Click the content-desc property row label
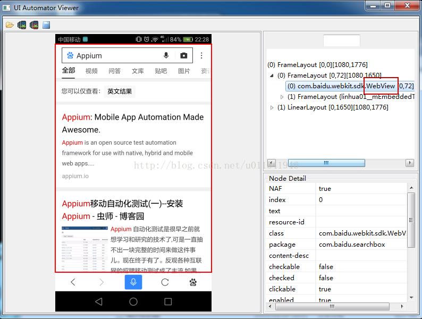This screenshot has height=319, width=422. (x=289, y=256)
